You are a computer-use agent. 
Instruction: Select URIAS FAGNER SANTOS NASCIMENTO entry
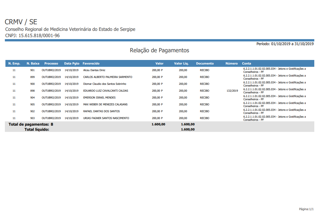point(106,118)
